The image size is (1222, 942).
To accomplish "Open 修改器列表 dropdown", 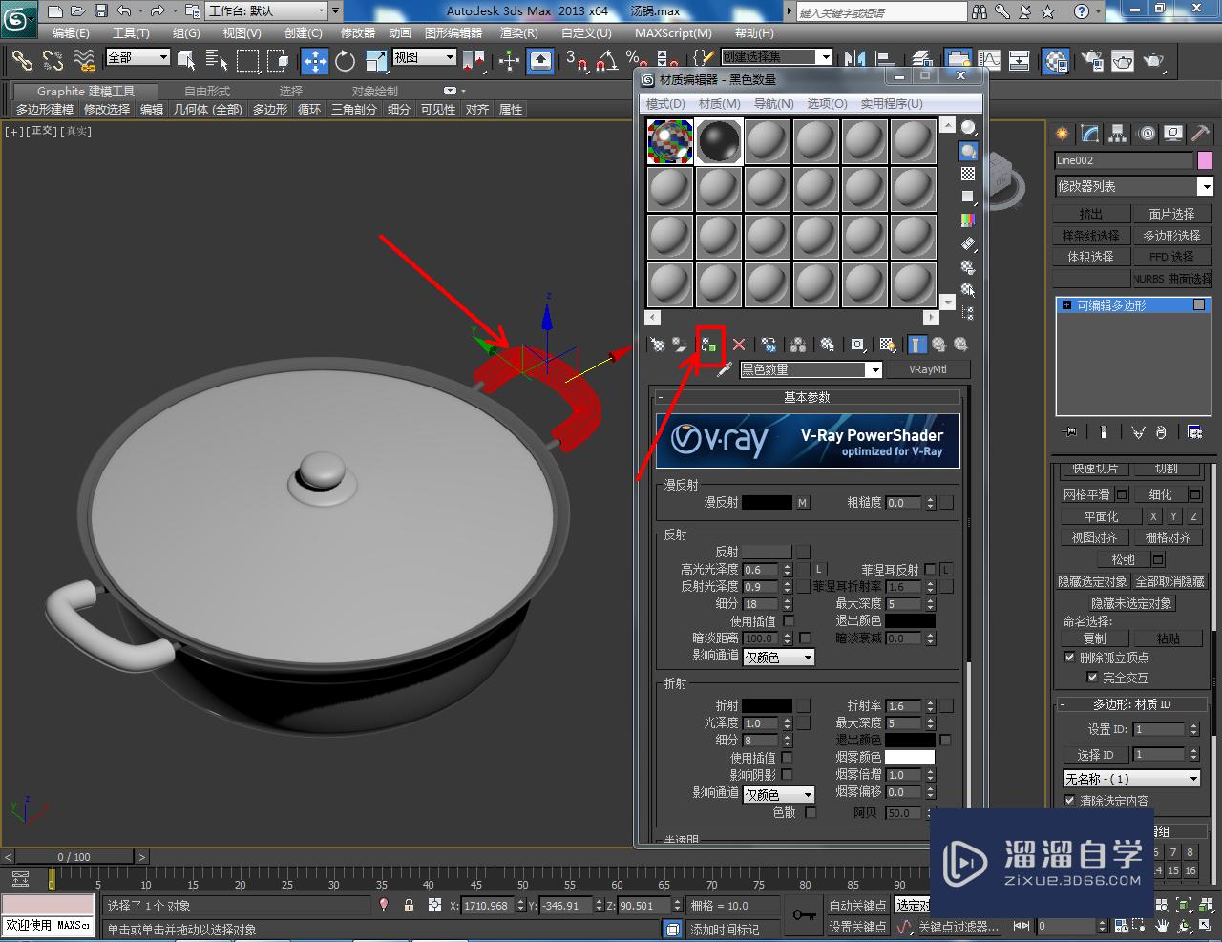I will click(1133, 186).
